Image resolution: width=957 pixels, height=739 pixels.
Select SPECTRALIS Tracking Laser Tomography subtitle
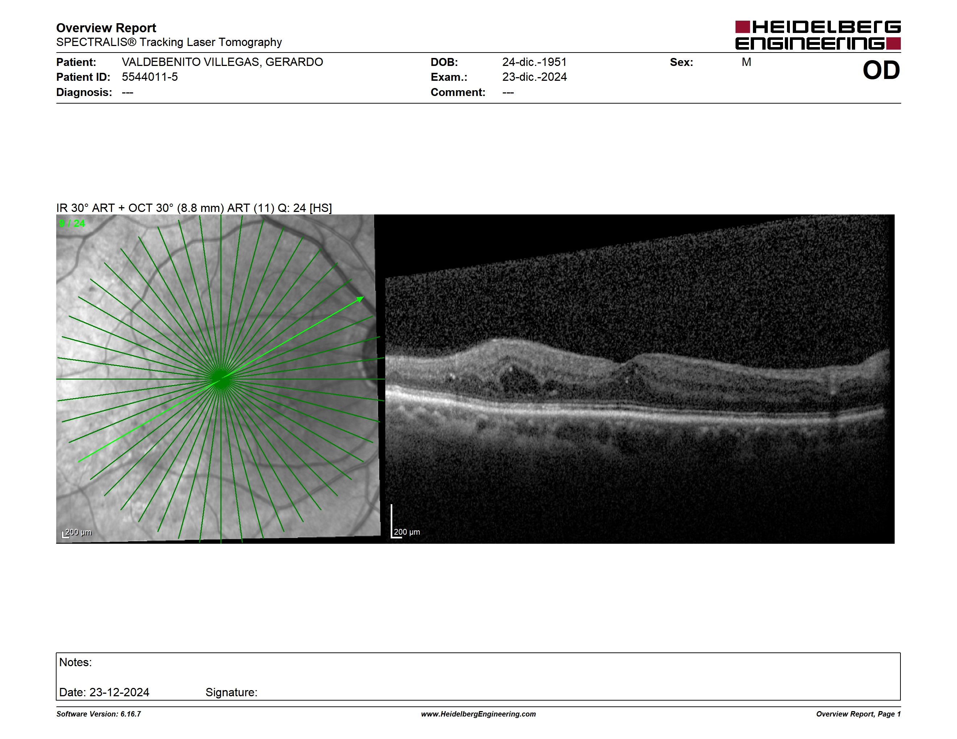[x=169, y=42]
